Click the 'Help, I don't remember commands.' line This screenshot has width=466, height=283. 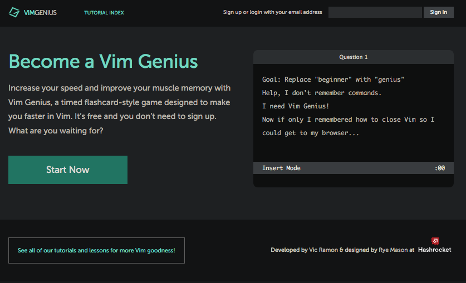pyautogui.click(x=322, y=93)
